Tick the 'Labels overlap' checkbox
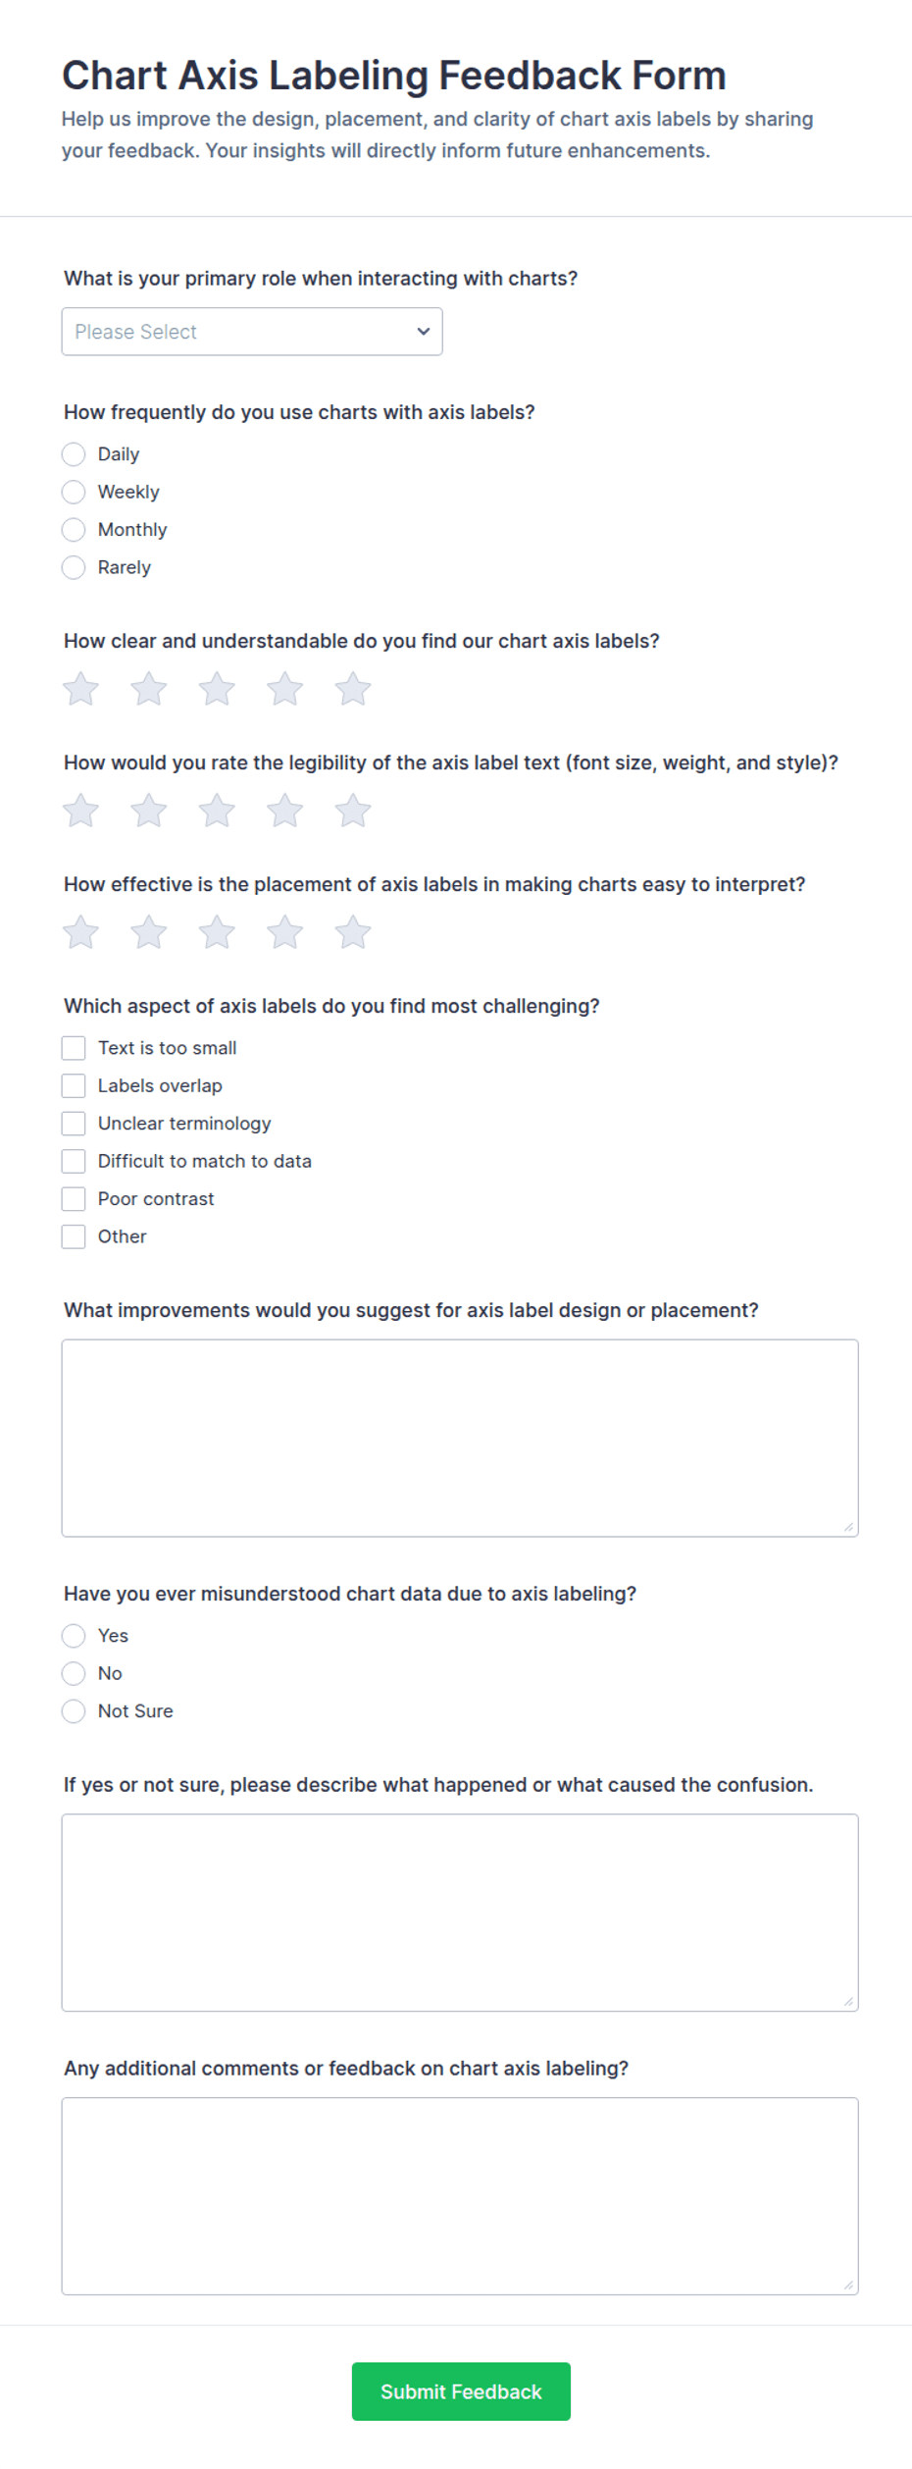The height and width of the screenshot is (2469, 912). pyautogui.click(x=74, y=1085)
